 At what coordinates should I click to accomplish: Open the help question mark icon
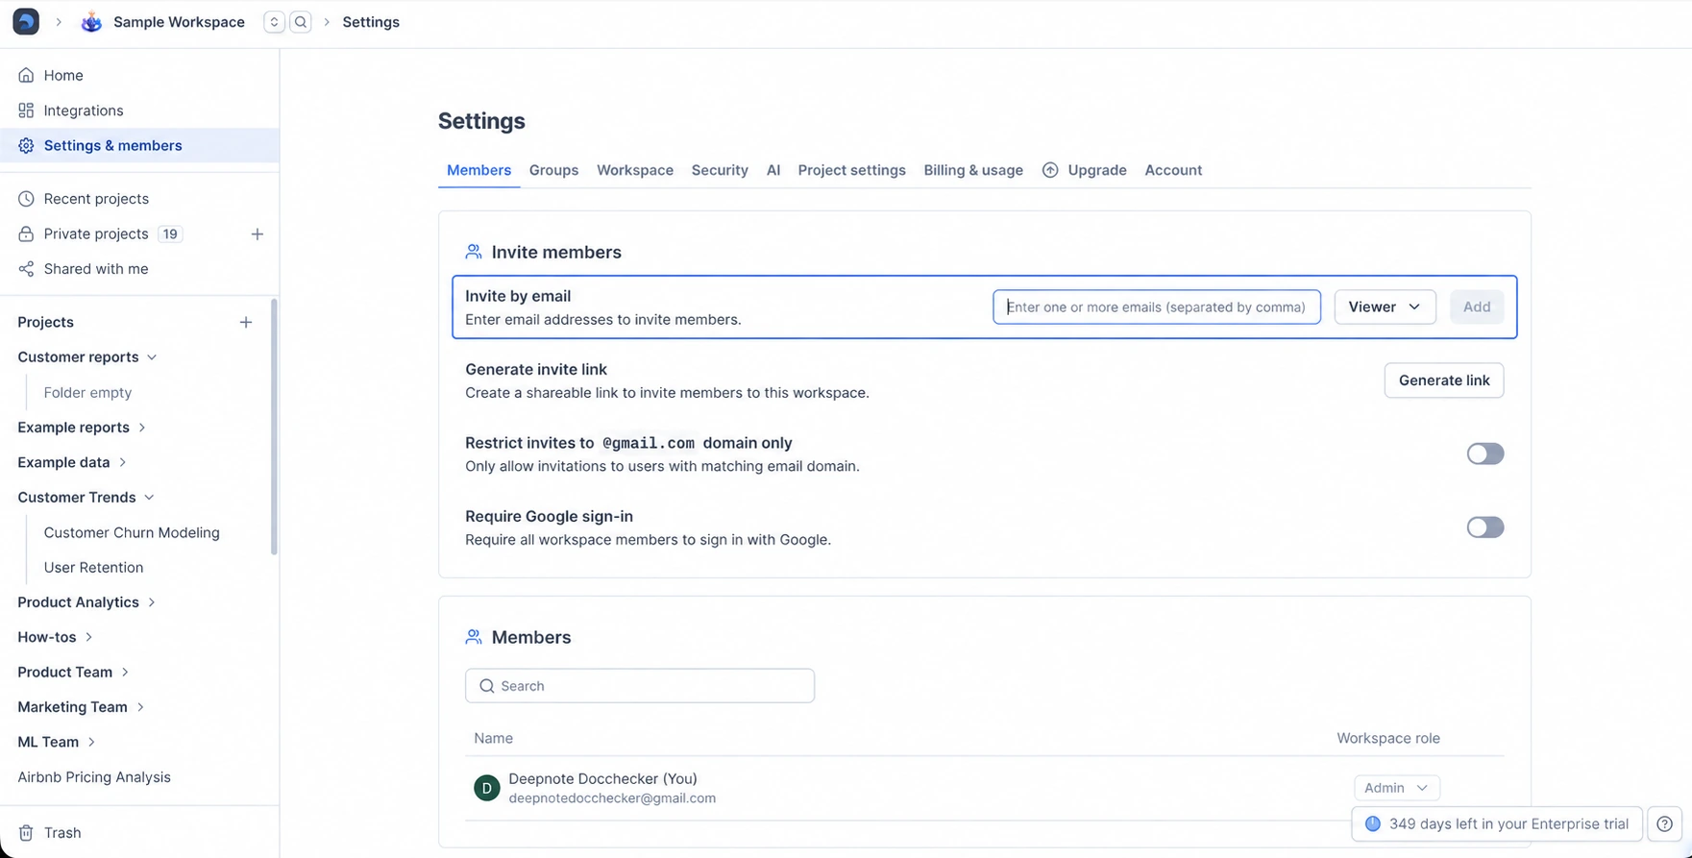click(1665, 824)
